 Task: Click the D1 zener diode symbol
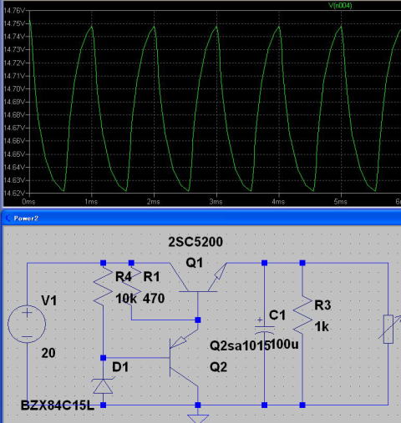coord(103,386)
